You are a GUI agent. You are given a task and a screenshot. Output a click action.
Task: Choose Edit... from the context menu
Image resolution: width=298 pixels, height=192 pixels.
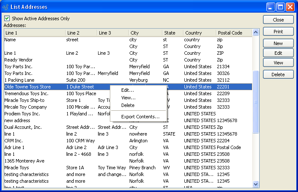coord(128,90)
